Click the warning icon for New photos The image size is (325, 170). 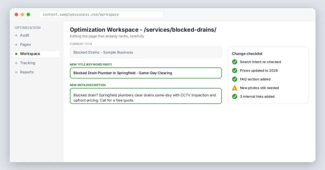[235, 88]
